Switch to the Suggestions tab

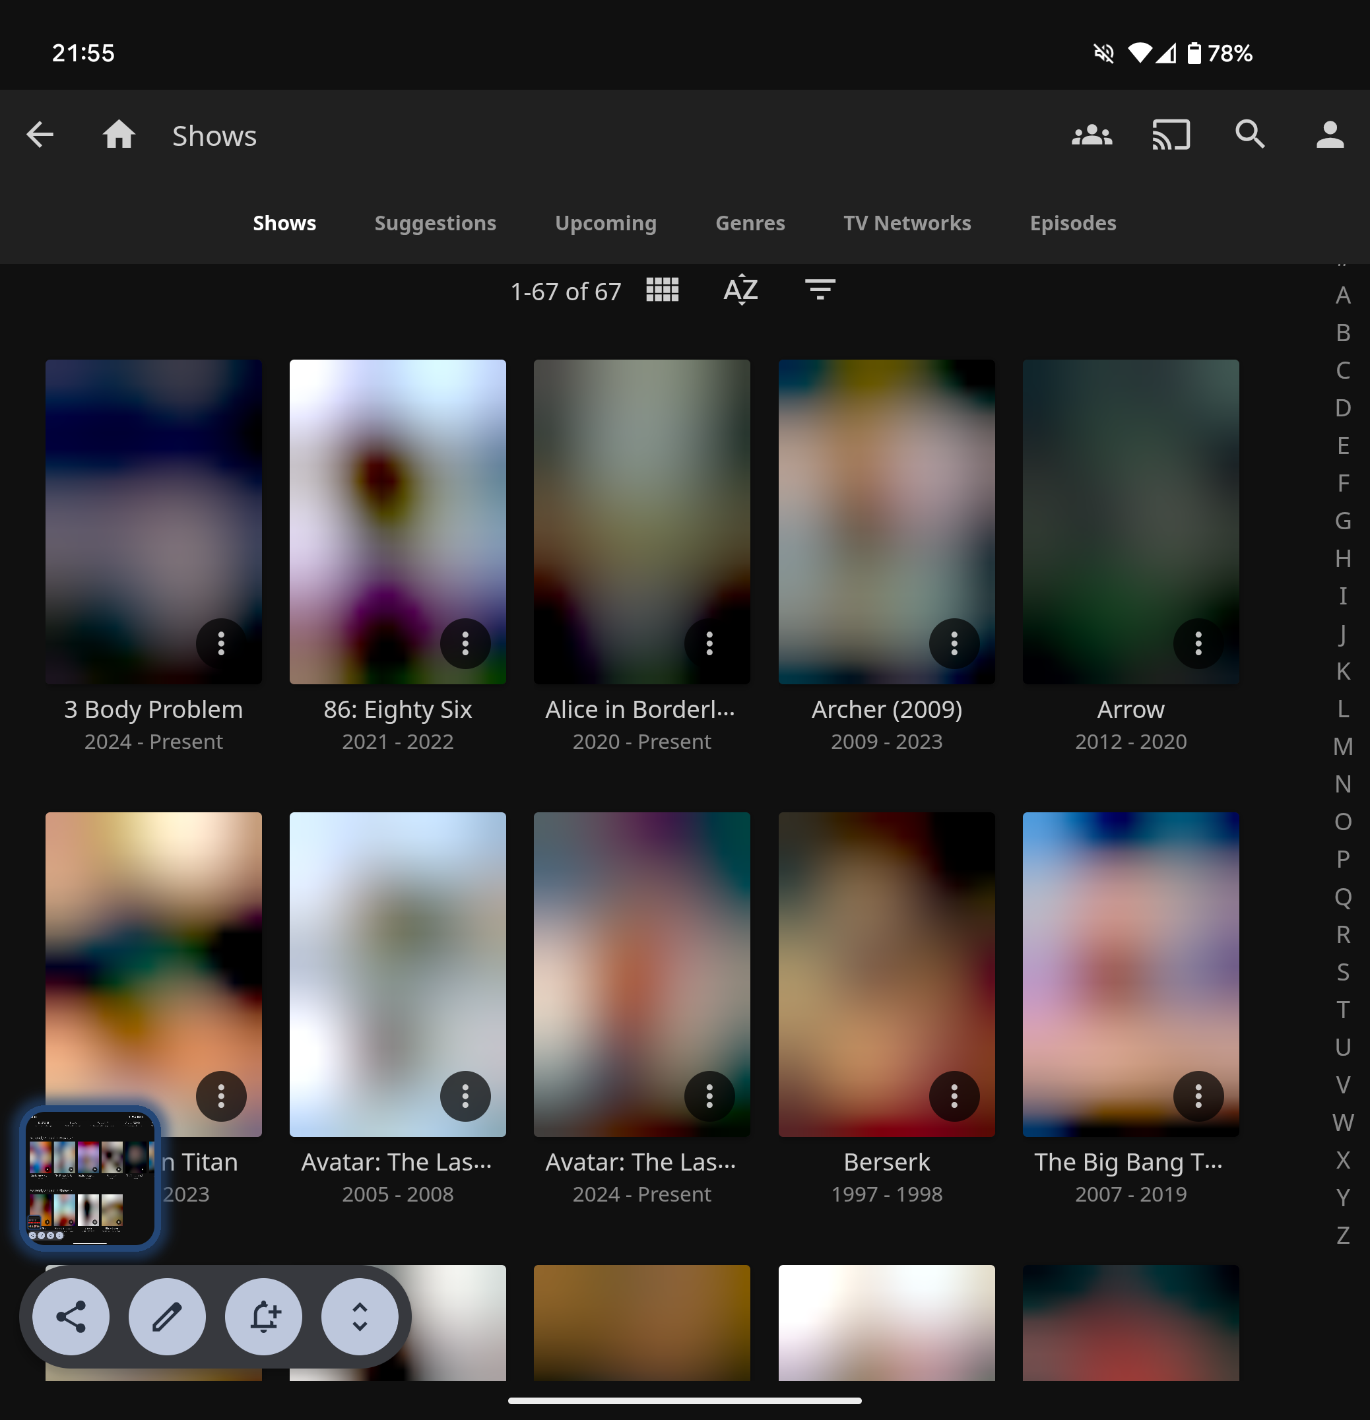point(435,223)
